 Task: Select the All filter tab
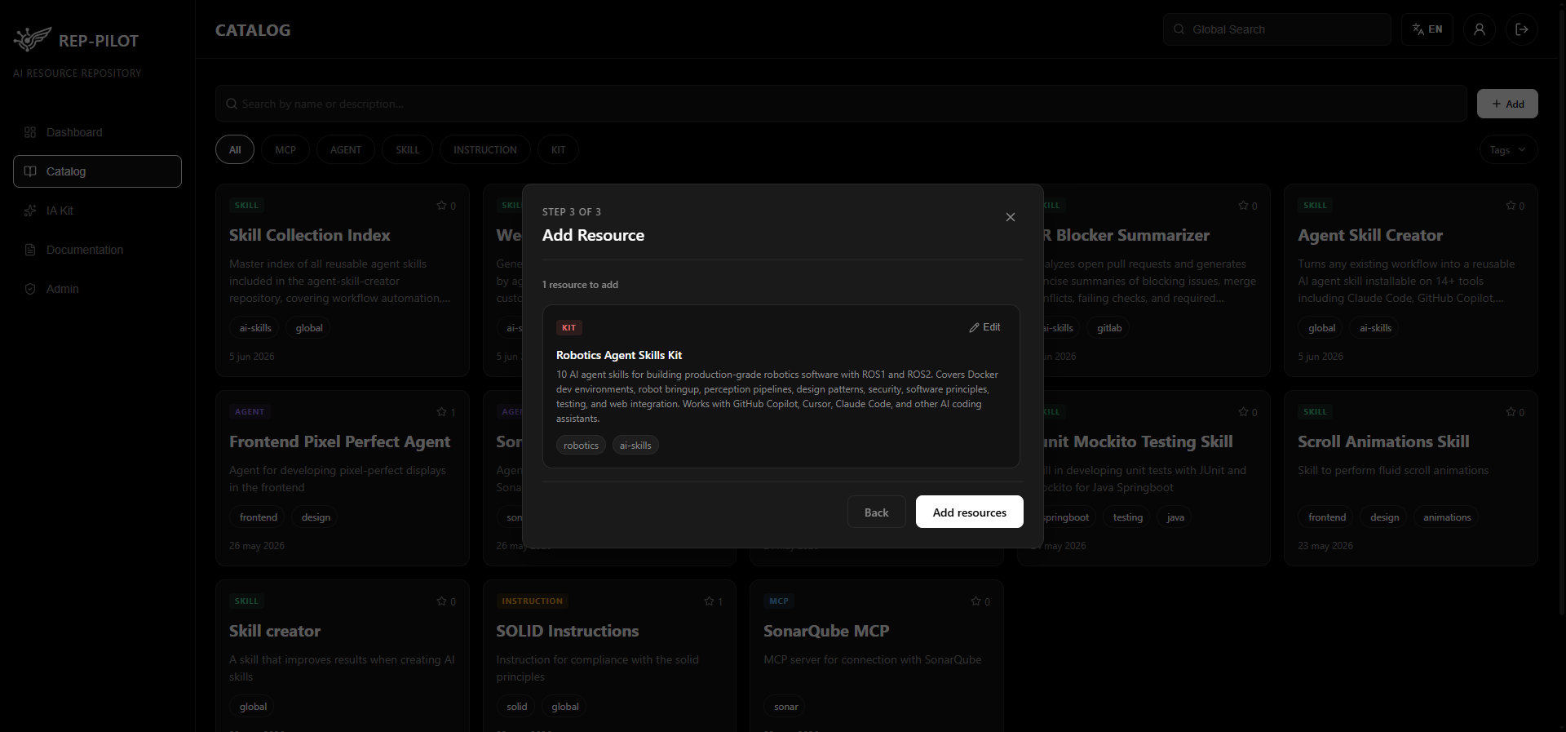(x=235, y=149)
